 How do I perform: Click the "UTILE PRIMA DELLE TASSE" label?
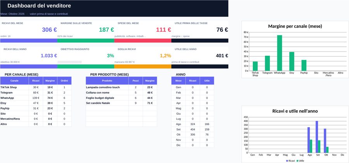(191, 23)
